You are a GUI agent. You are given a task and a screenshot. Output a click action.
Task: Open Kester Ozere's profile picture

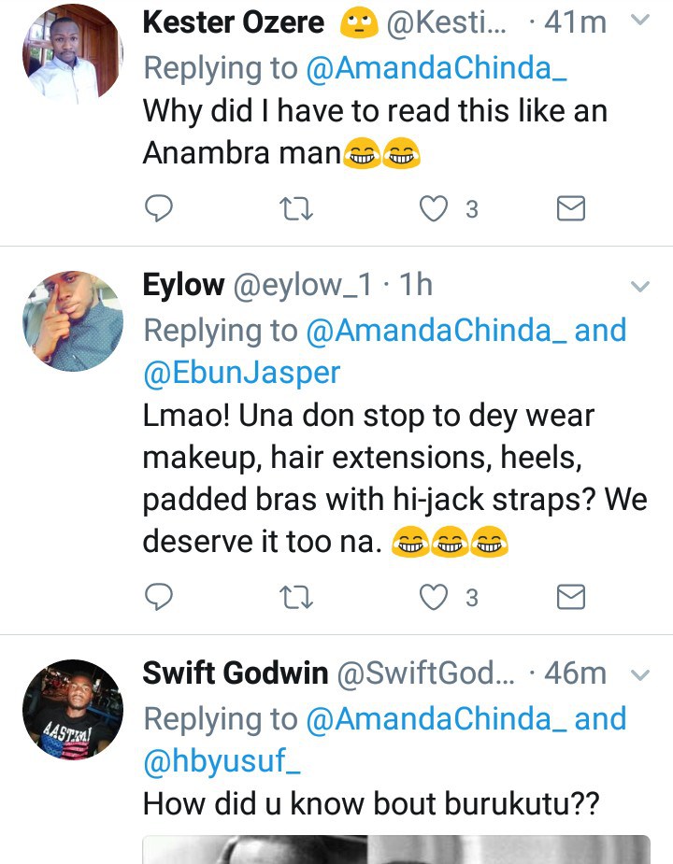(73, 54)
